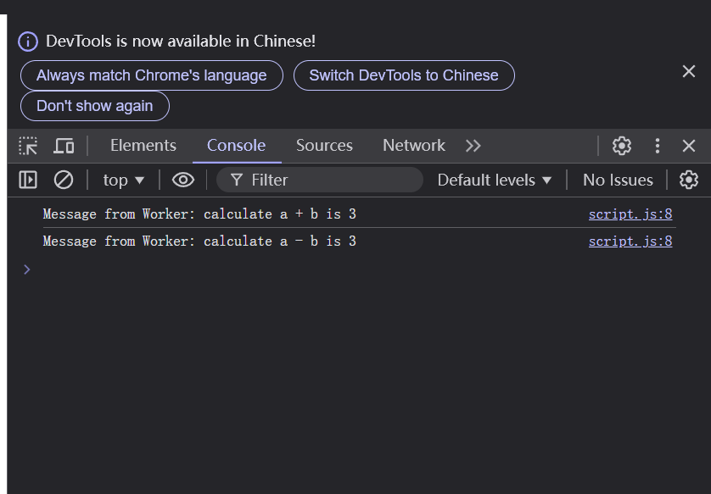Dismiss the language notification banner
The width and height of the screenshot is (711, 494).
689,71
